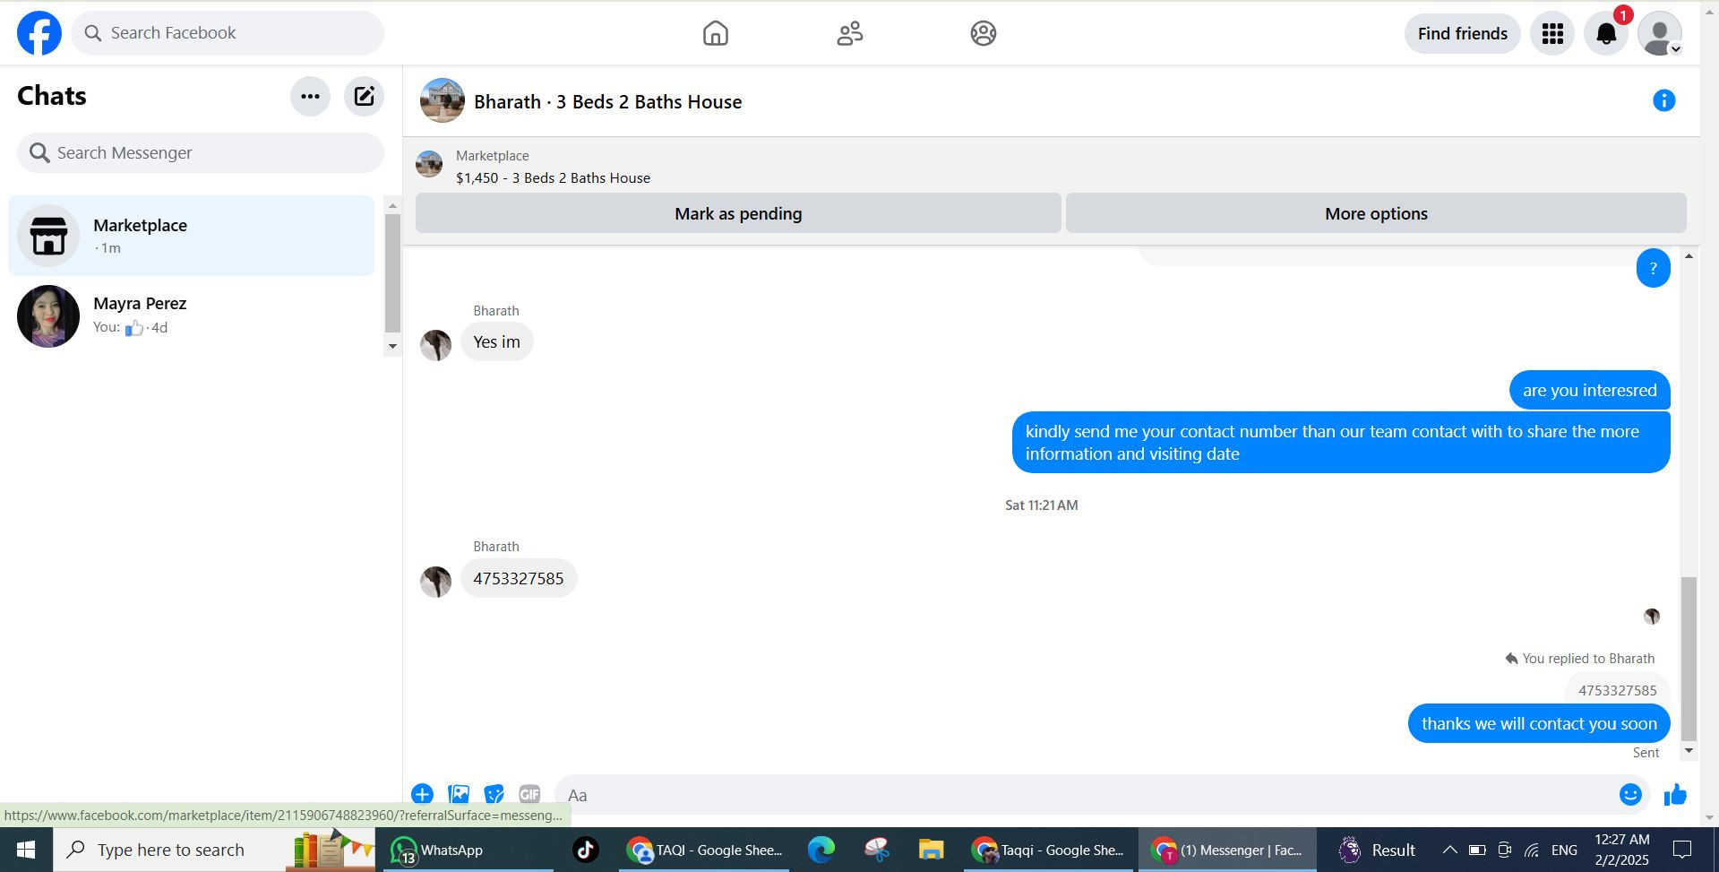Open the Windows Start menu
The height and width of the screenshot is (872, 1719).
click(x=26, y=850)
